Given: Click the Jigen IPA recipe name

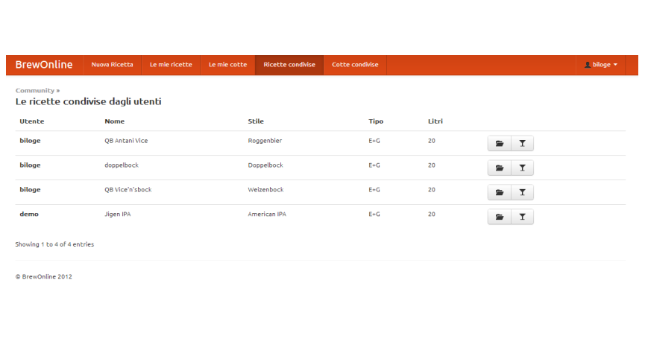Looking at the screenshot, I should point(117,214).
